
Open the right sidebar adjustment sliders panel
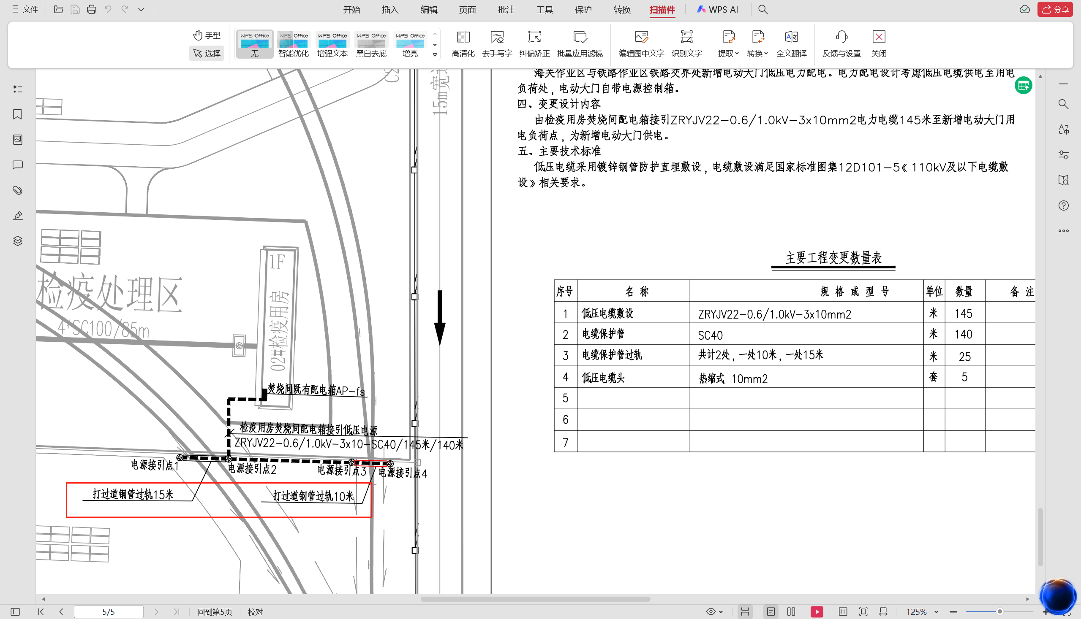click(x=1063, y=155)
